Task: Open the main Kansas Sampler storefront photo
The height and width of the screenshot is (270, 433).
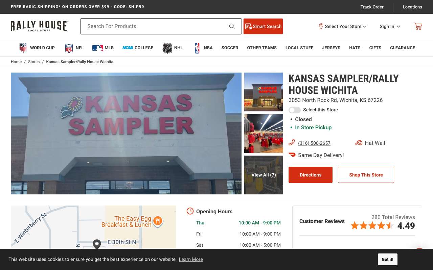Action: click(126, 133)
